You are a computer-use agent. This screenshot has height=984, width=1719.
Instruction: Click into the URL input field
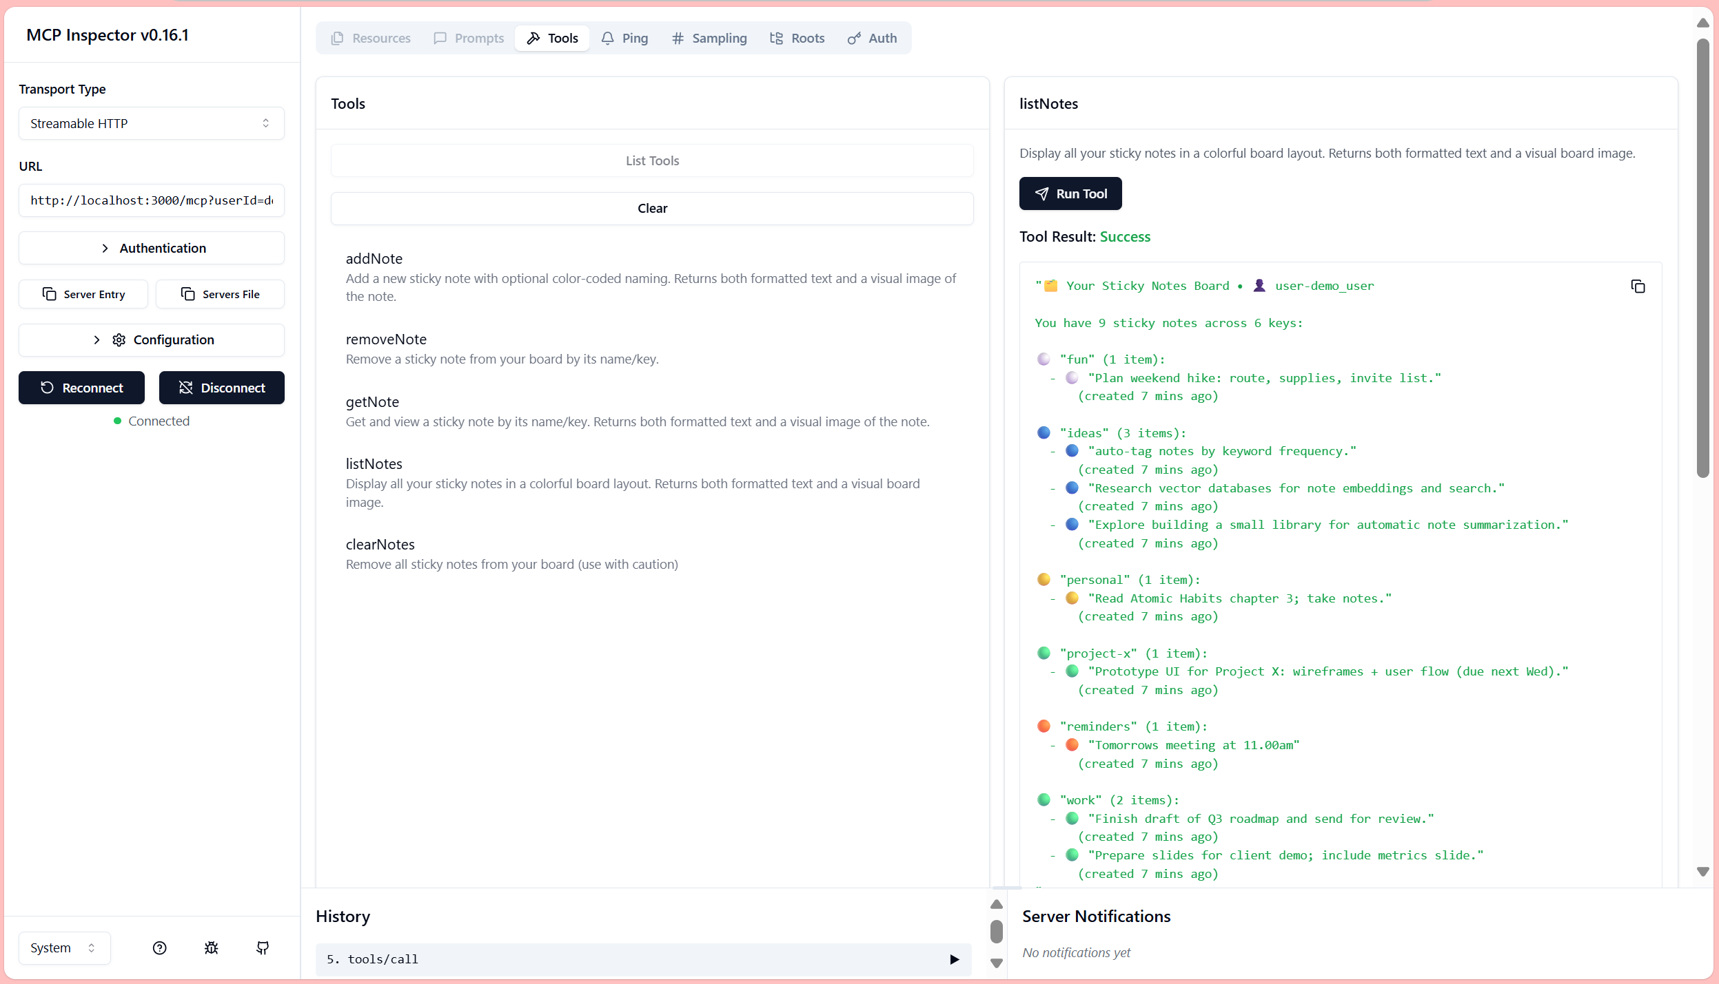tap(152, 200)
